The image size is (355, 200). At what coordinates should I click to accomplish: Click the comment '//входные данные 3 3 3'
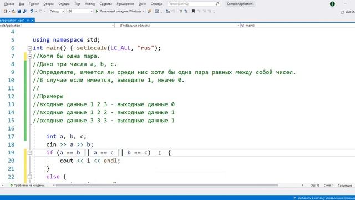70,121
